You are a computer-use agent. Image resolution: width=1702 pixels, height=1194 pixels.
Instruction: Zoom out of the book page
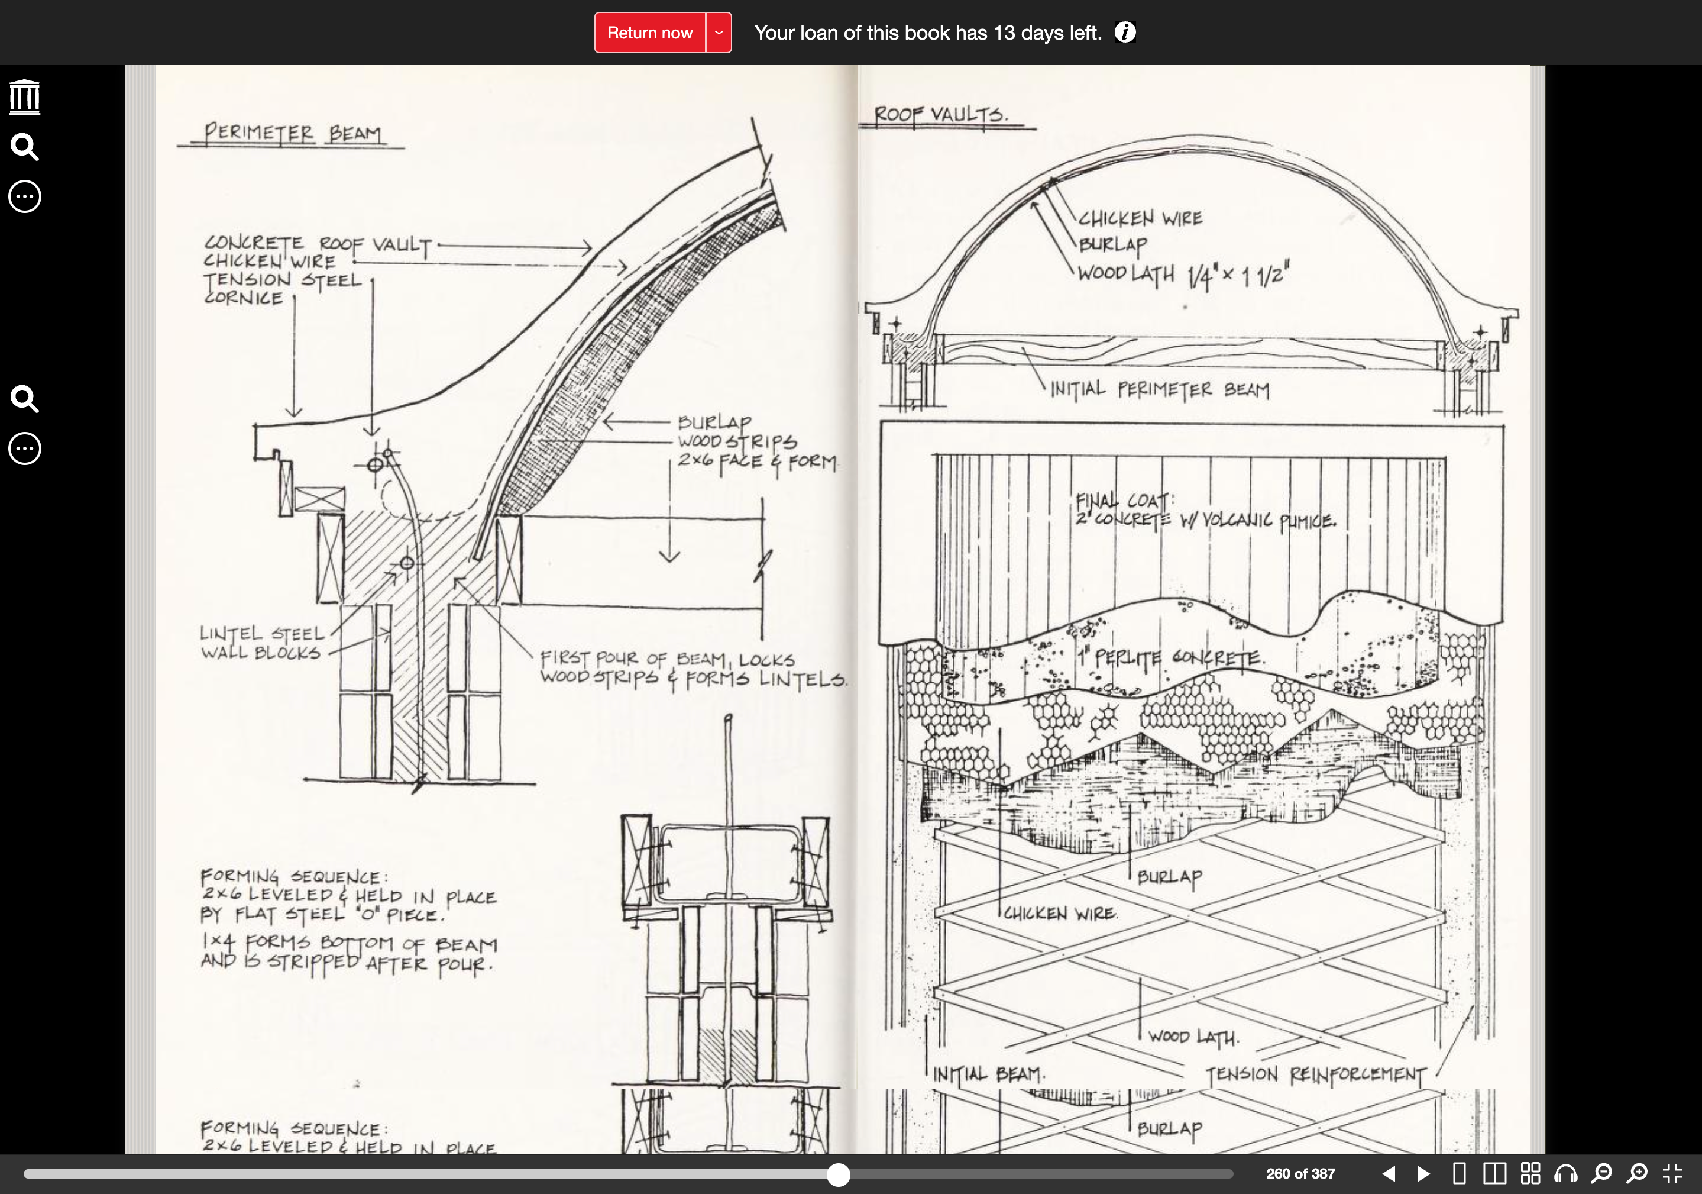point(1602,1173)
